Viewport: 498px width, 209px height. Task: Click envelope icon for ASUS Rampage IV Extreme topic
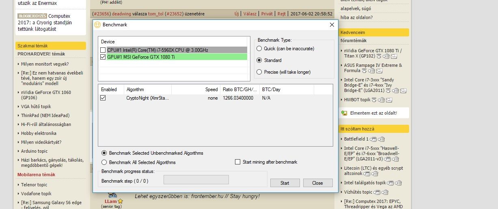pos(379,71)
